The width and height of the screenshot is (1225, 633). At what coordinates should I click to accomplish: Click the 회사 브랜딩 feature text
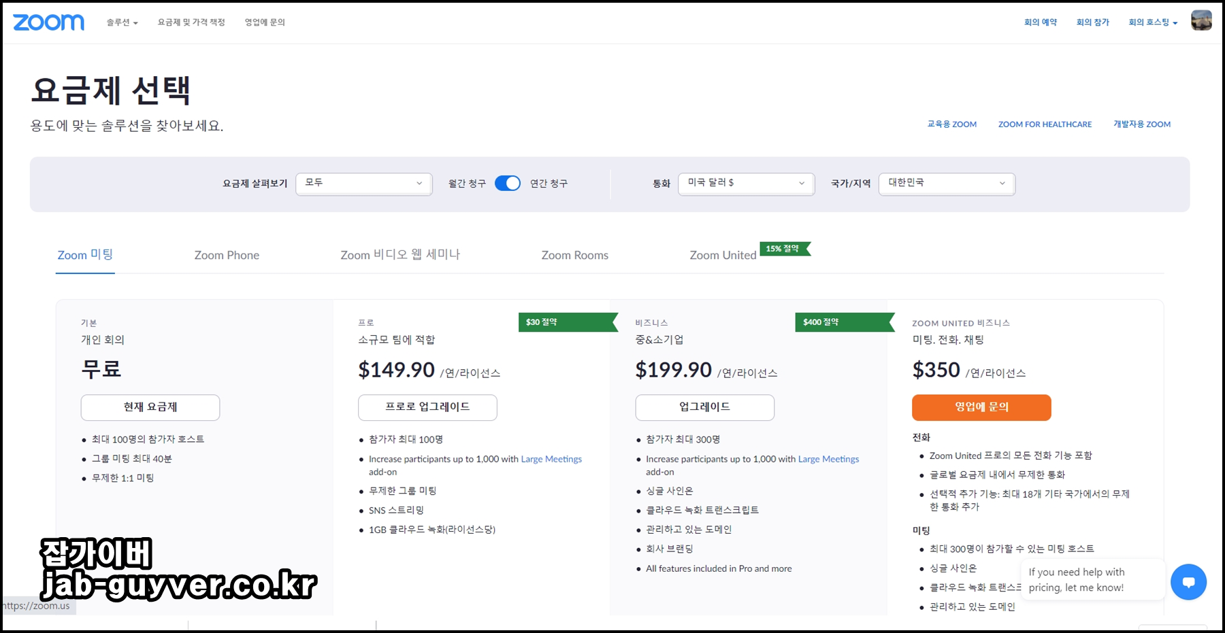(x=670, y=549)
